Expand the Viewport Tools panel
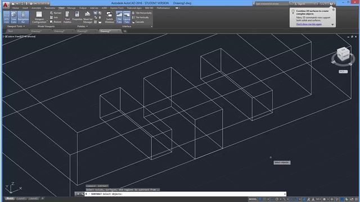 click(16, 26)
